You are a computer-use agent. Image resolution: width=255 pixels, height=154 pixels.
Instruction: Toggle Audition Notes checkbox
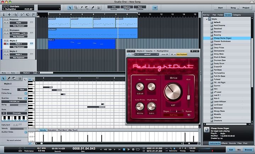point(26,132)
